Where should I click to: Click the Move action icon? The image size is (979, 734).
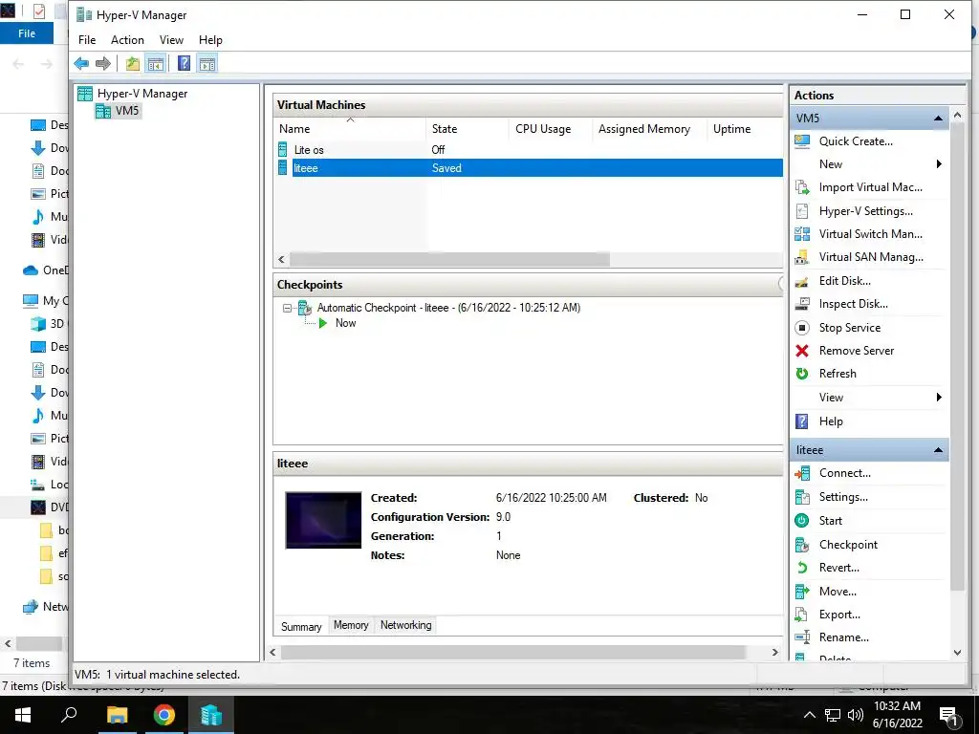point(802,591)
